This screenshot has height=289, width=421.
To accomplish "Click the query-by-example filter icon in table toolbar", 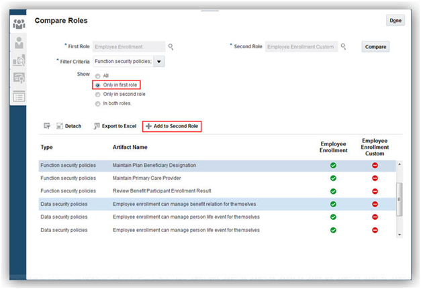I will coord(47,126).
